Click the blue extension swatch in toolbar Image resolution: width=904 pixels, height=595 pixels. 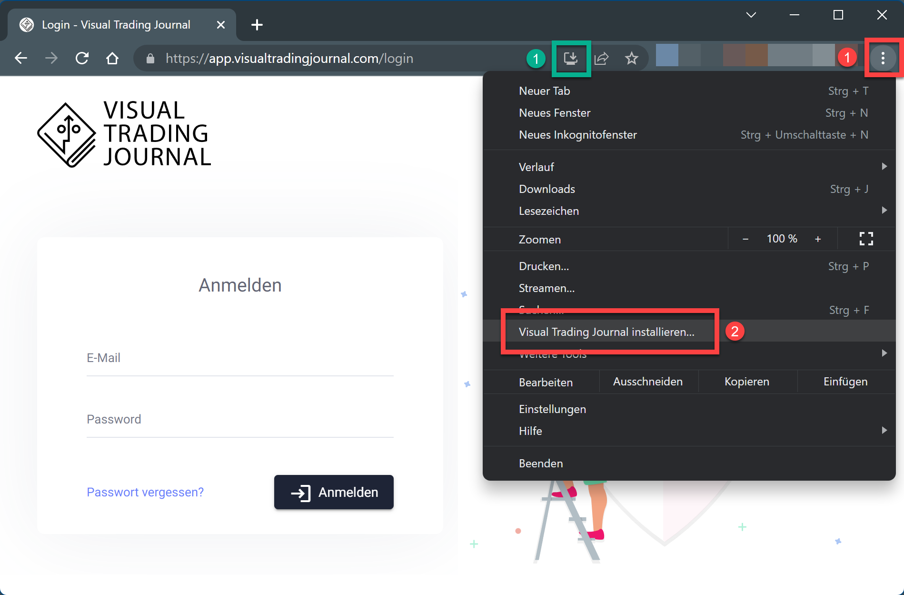[667, 55]
